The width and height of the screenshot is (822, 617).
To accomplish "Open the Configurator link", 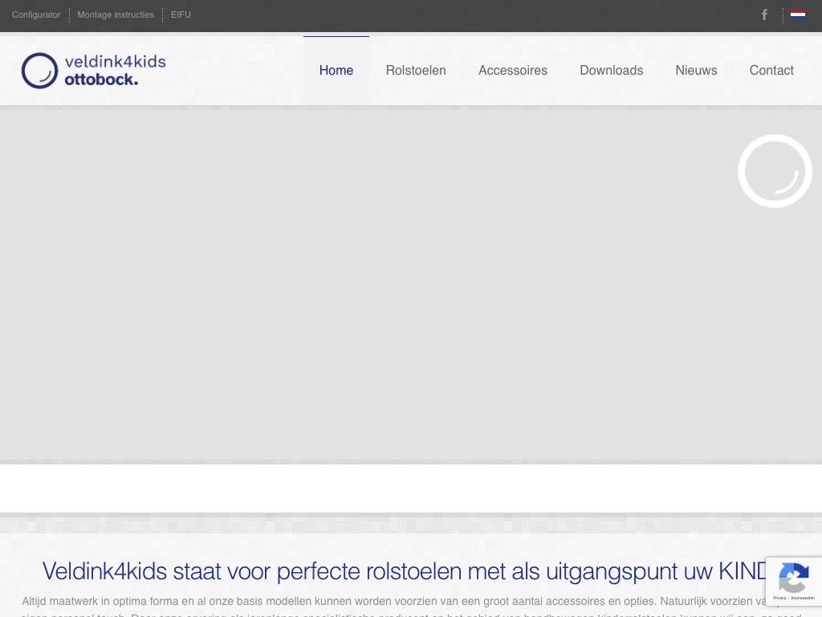I will point(36,14).
